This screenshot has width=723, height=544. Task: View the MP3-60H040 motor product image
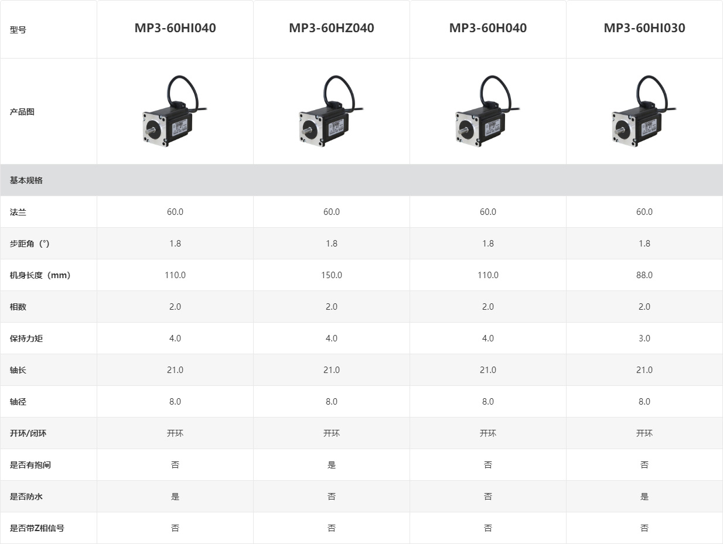coord(488,111)
